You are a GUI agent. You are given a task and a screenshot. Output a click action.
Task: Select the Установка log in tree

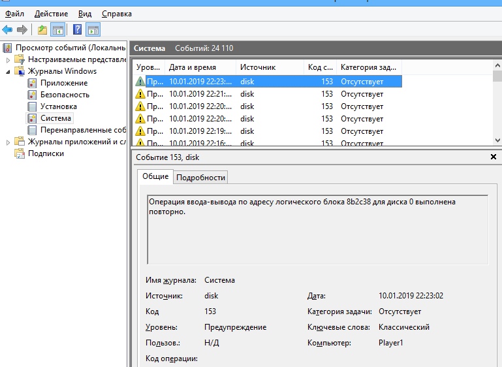coord(58,106)
